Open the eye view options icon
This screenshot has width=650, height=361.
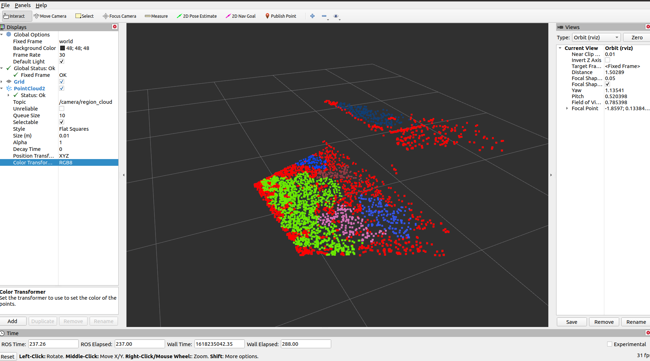tap(336, 16)
